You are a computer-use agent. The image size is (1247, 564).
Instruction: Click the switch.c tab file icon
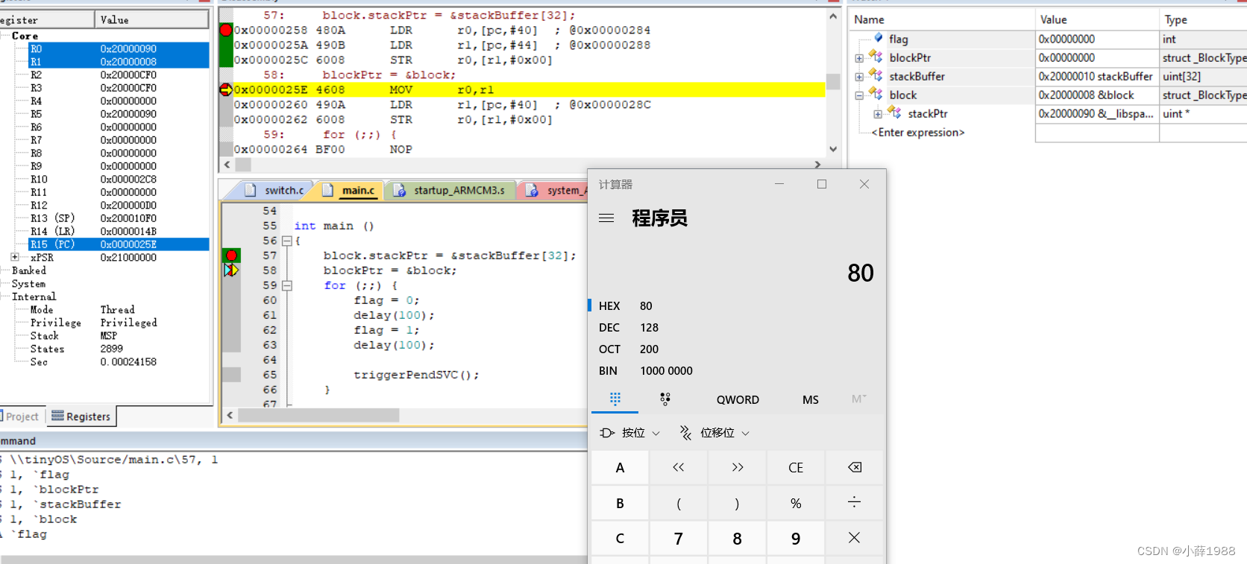251,191
